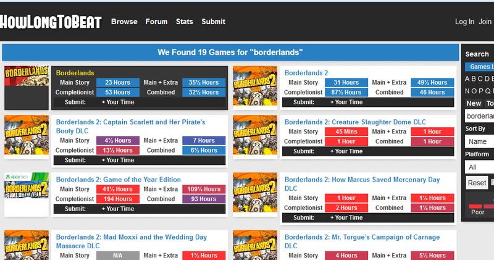Screen dimensions: 494x260
Task: Click Mr. Torgue's Main + Extra 5½ Hours cell
Action: (432, 256)
